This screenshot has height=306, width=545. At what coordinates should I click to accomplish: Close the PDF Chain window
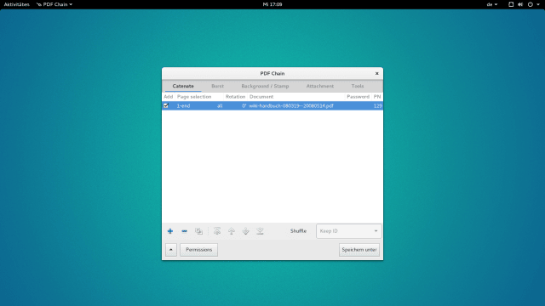(376, 74)
